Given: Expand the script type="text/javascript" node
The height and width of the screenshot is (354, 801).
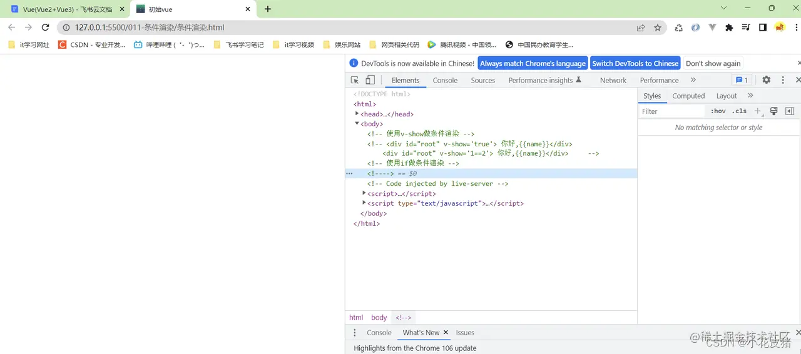Looking at the screenshot, I should pyautogui.click(x=364, y=203).
